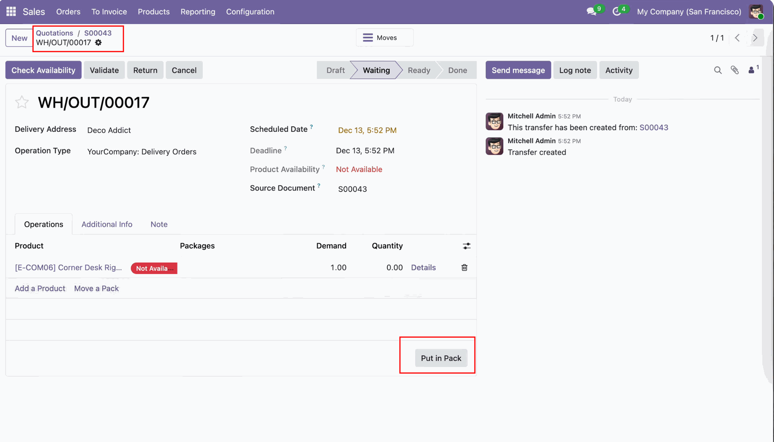Click the Put in Pack button
774x442 pixels.
click(441, 358)
